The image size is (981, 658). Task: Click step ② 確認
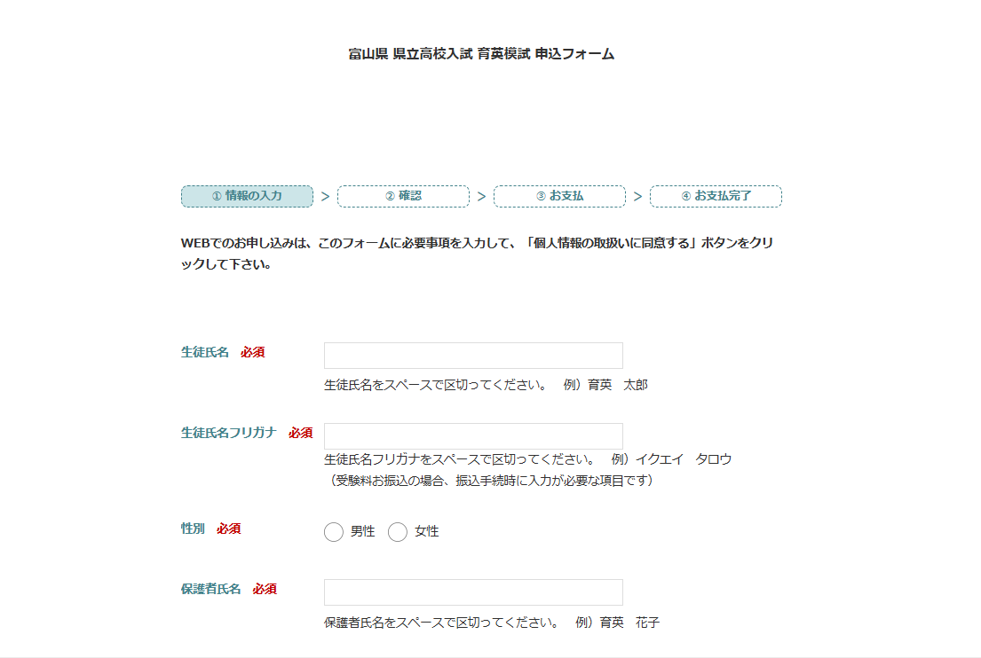click(x=404, y=196)
